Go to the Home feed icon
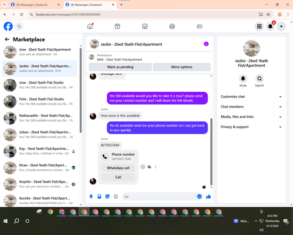This screenshot has width=293, height=235. coord(90,26)
